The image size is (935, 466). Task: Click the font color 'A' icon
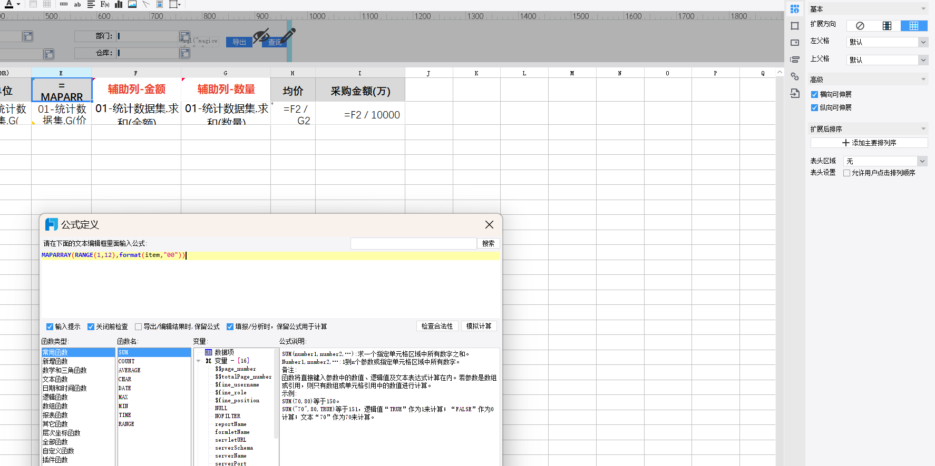(9, 4)
